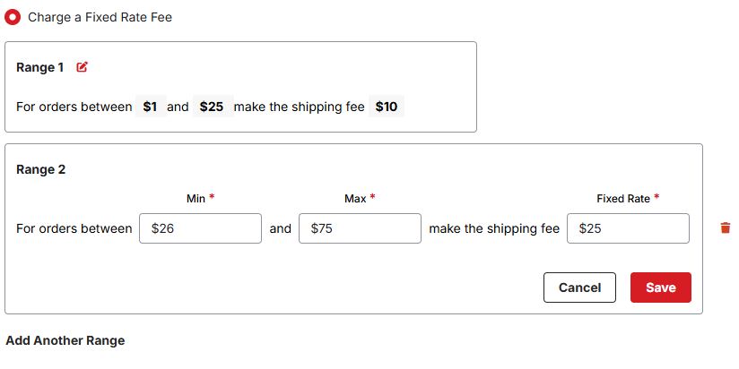Click the Min field label
The image size is (739, 369).
click(x=196, y=198)
